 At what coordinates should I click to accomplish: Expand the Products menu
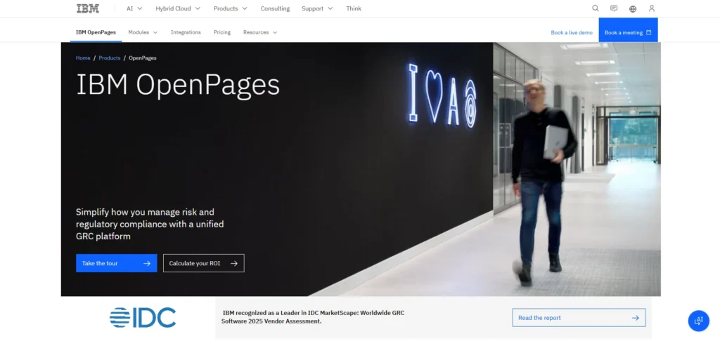(x=231, y=8)
